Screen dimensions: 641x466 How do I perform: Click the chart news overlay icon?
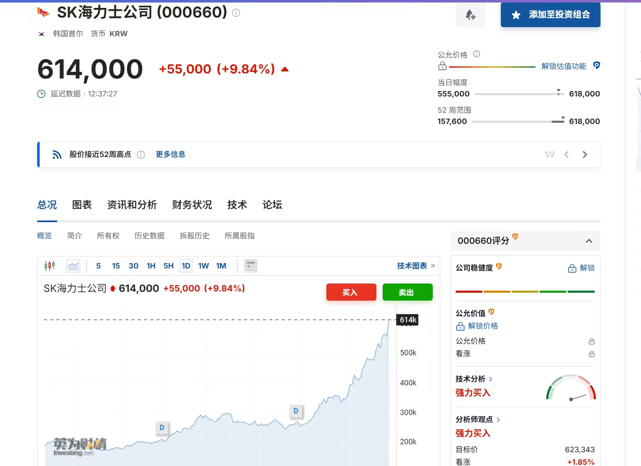coord(251,266)
